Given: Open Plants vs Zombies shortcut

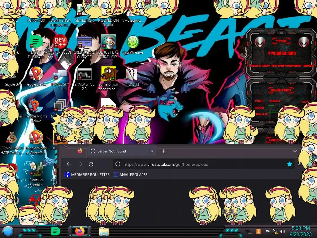Looking at the screenshot, I should coord(36,174).
